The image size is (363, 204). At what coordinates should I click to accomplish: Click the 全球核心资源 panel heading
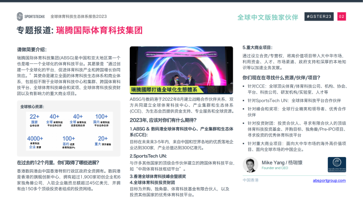click(32, 106)
